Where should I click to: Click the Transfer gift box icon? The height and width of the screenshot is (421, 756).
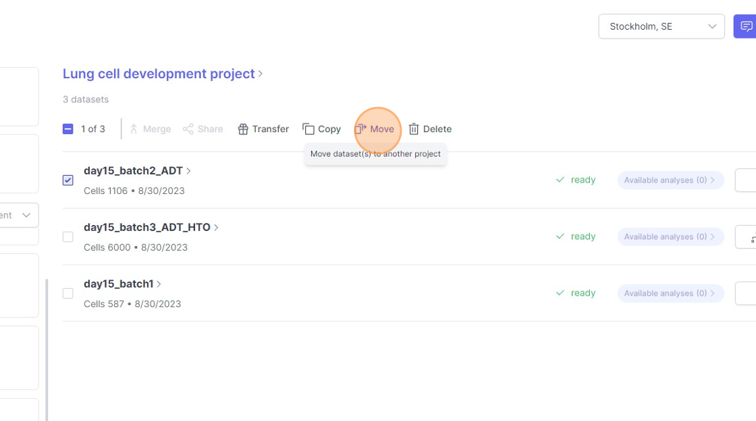coord(243,129)
